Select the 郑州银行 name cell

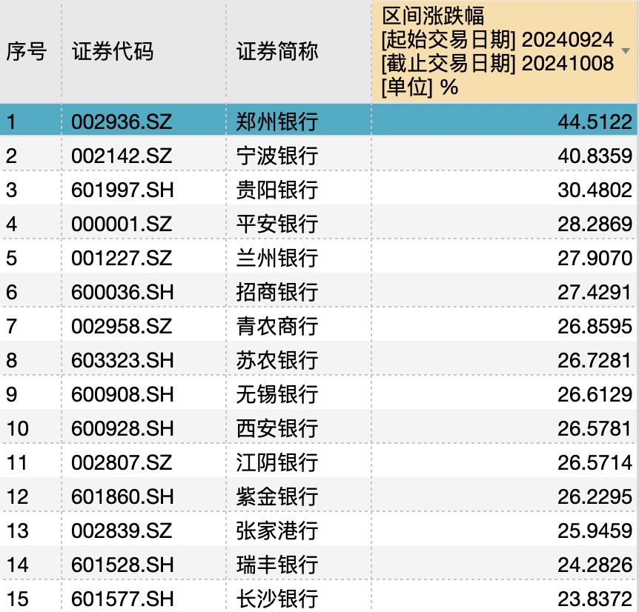[x=277, y=122]
